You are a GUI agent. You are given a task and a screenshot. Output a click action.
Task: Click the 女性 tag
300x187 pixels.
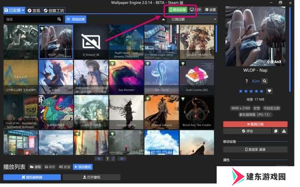pyautogui.click(x=256, y=108)
